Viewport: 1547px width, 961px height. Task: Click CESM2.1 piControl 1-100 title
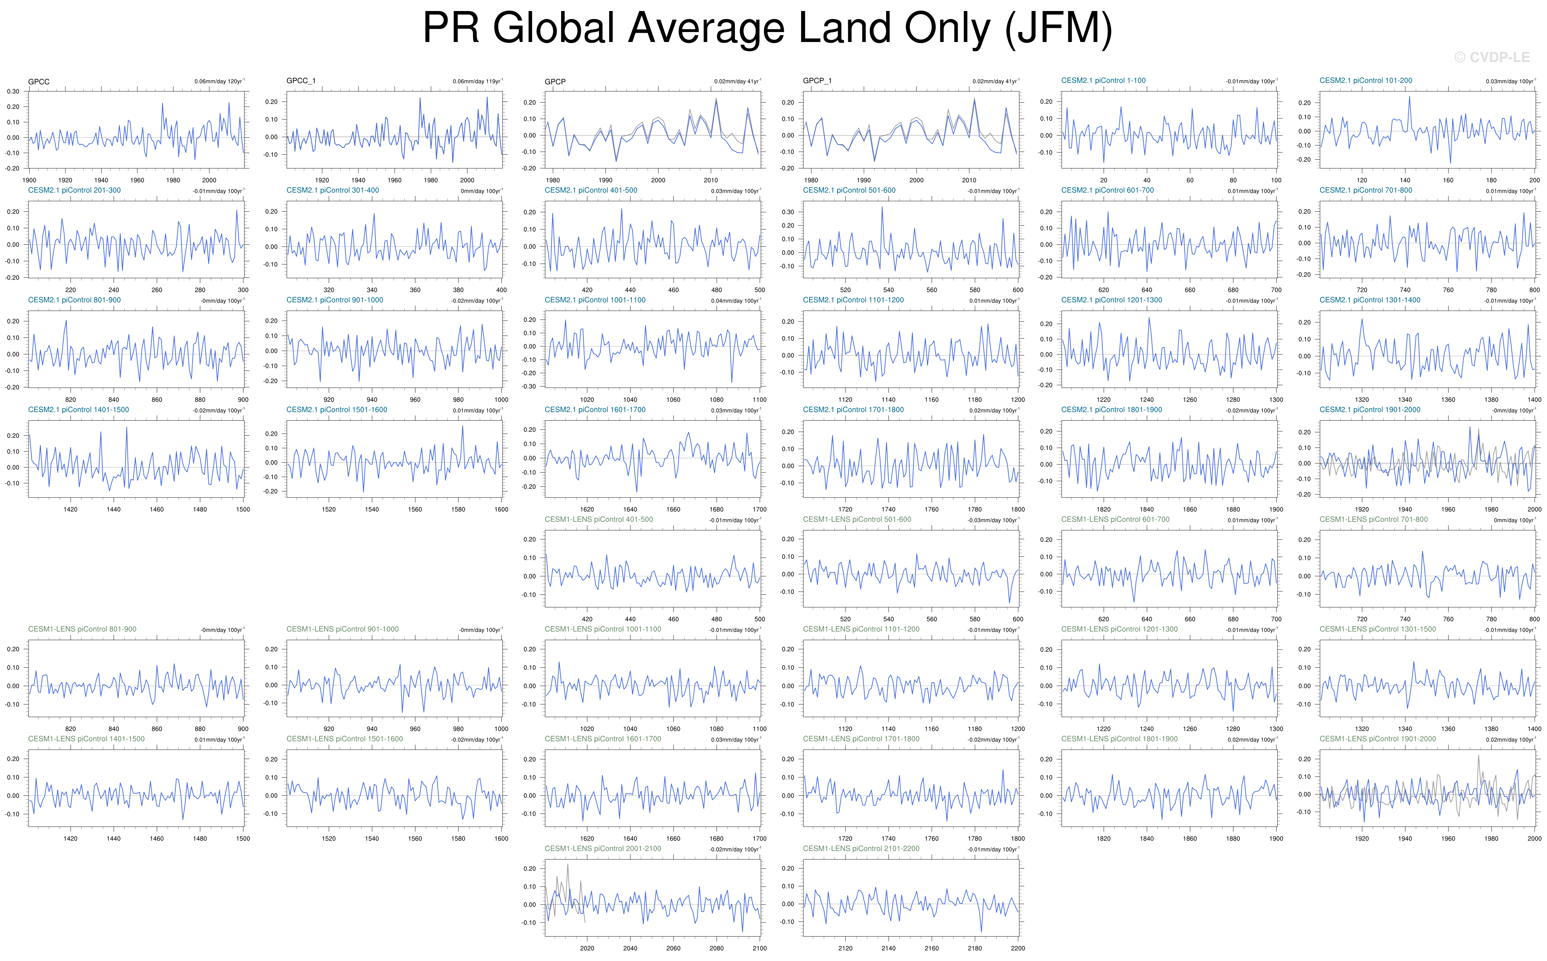[x=1103, y=81]
